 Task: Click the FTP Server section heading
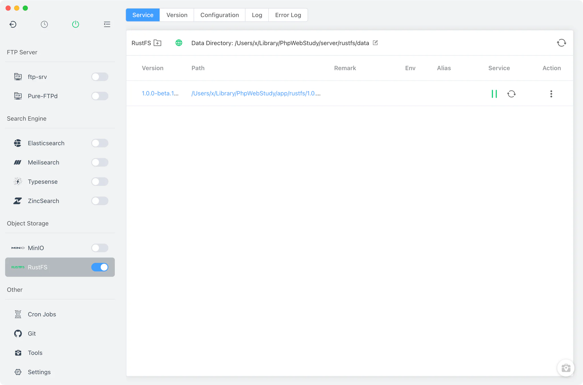(22, 52)
